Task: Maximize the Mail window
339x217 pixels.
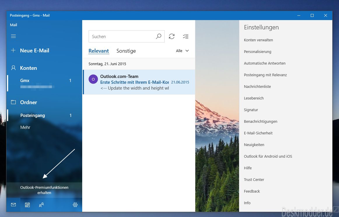Action: (x=312, y=15)
